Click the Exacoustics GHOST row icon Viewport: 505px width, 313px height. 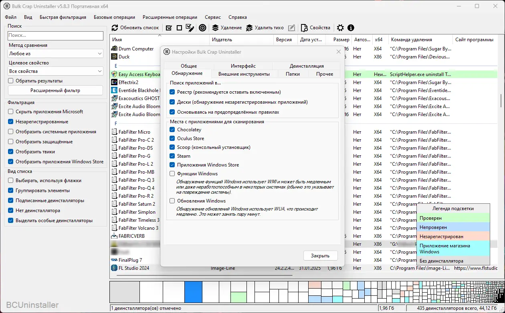coord(114,98)
